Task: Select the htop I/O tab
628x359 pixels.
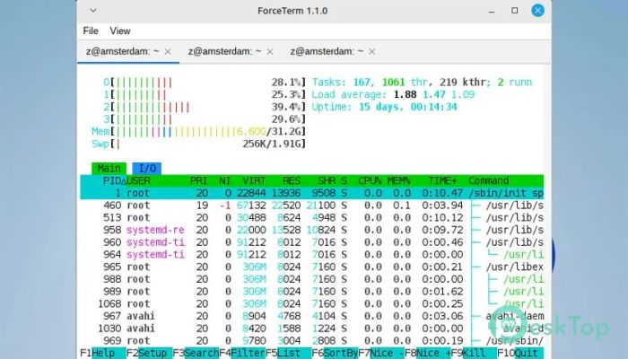Action: [147, 169]
